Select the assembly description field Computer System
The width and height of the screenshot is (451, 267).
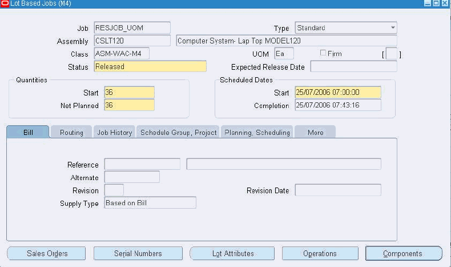pyautogui.click(x=287, y=41)
